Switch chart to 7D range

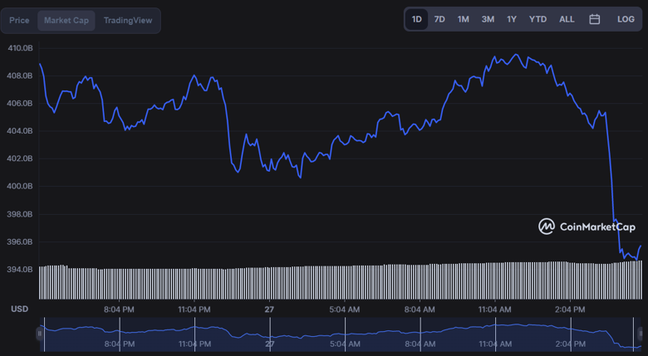[x=439, y=19]
